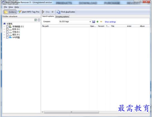Remove setting with yellow minus icon
This screenshot has width=152, height=117.
101,22
